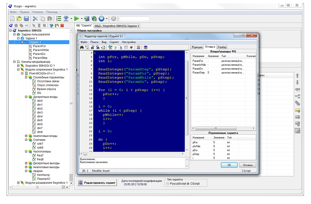Expand the Аналоговые входы tree node
Viewport: 311px width, 204px height.
coord(26,136)
